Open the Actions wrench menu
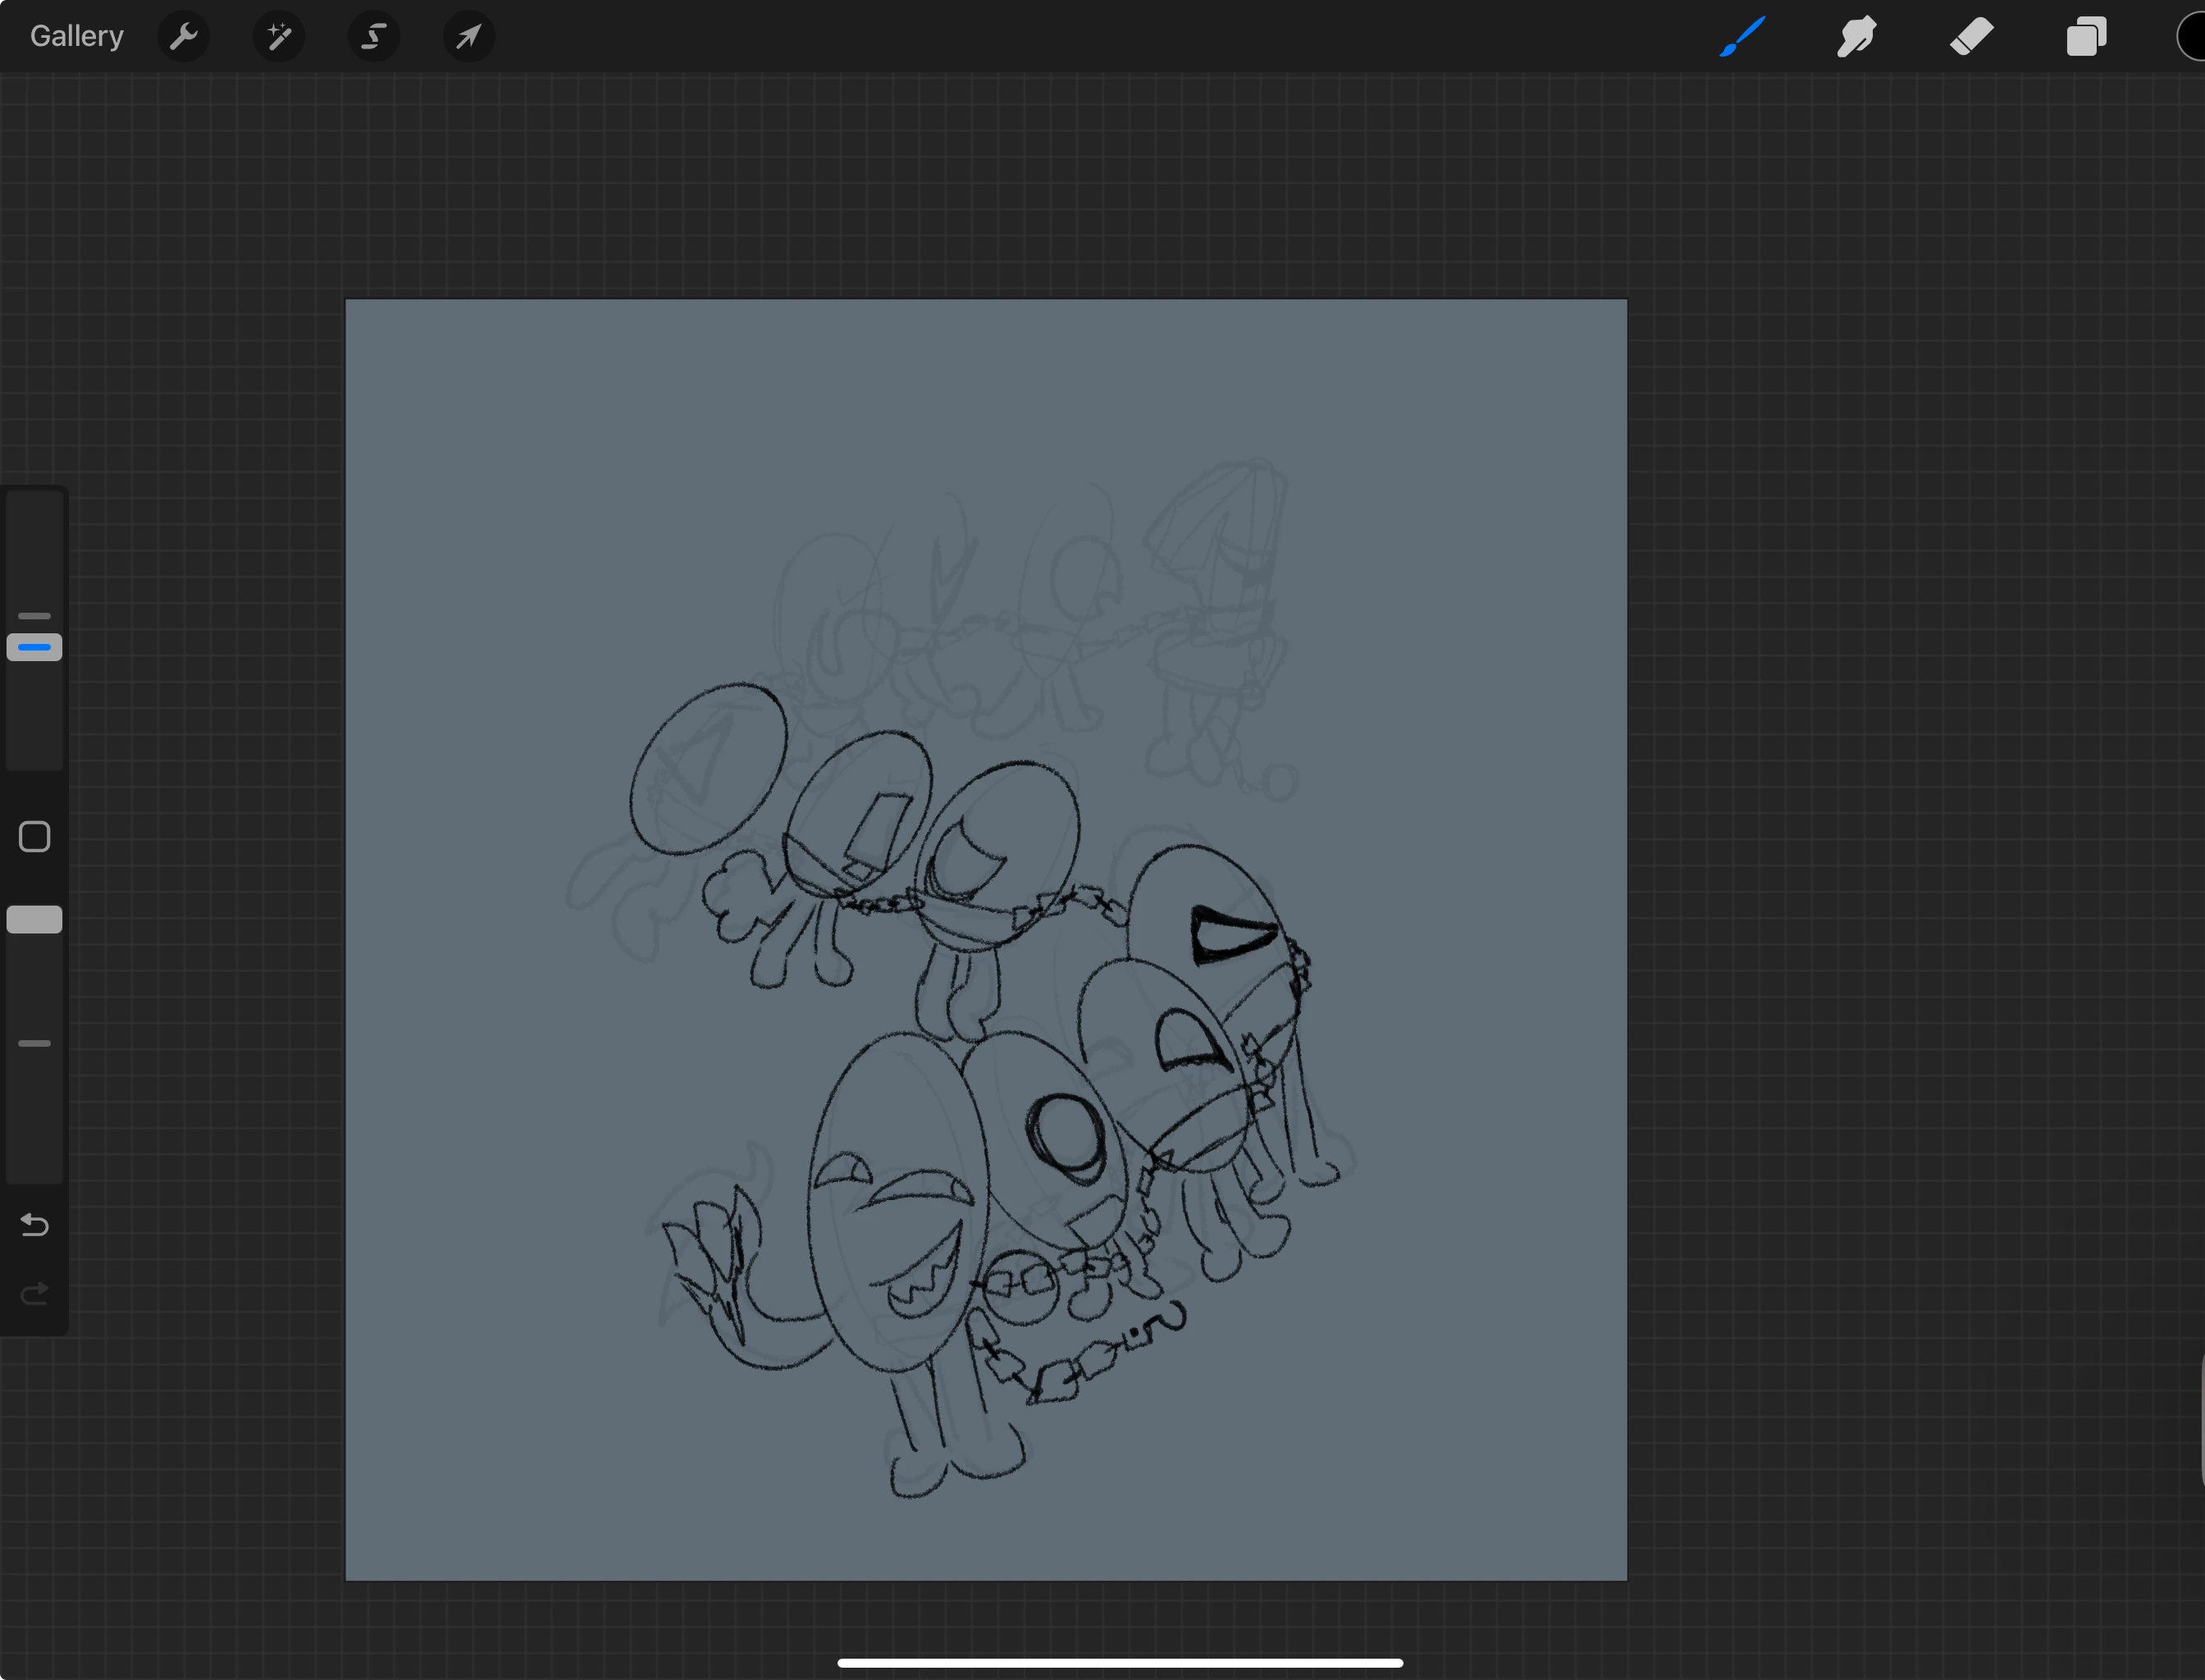 pos(183,37)
